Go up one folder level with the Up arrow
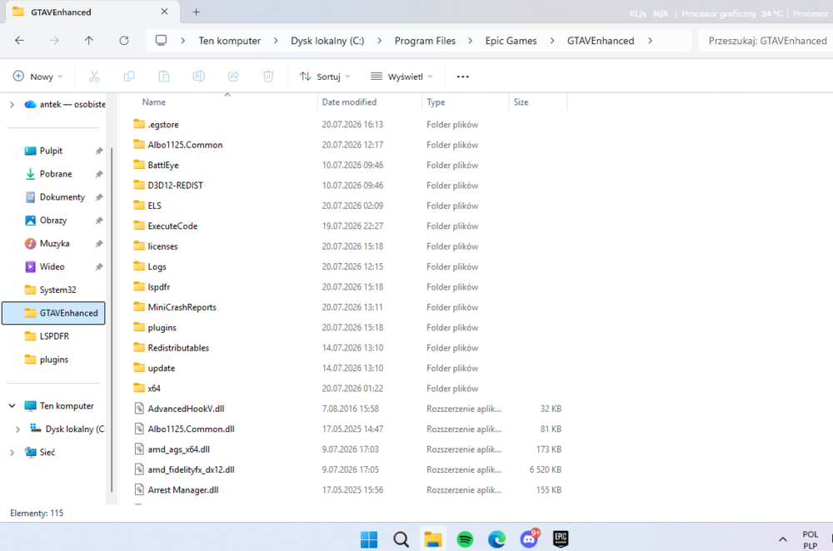 (89, 40)
